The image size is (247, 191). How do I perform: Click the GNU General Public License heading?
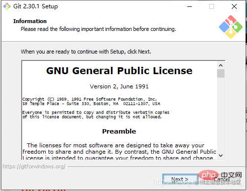point(119,71)
